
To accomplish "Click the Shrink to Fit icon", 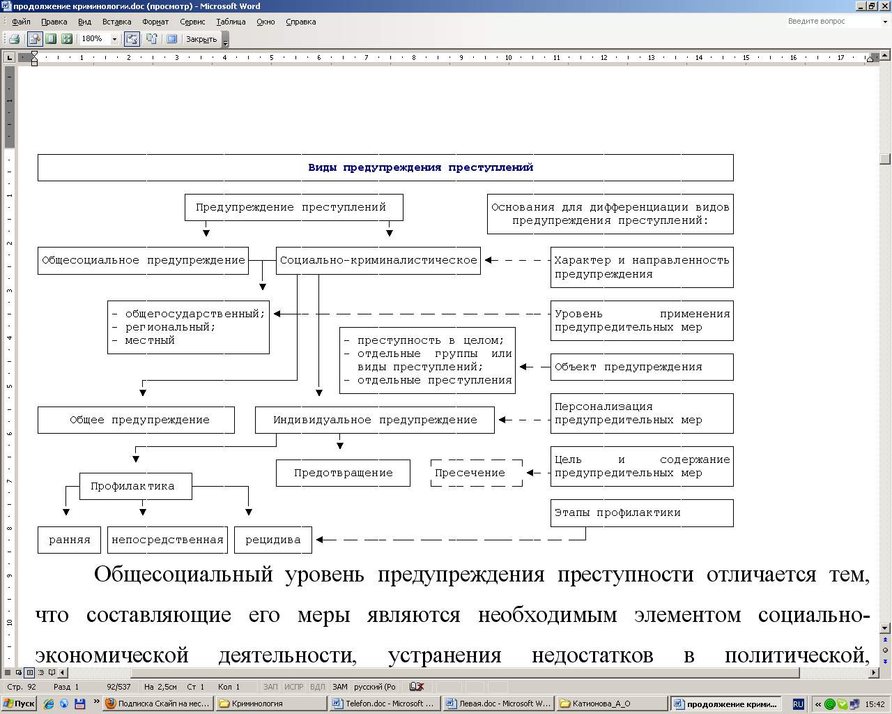I will pos(151,39).
